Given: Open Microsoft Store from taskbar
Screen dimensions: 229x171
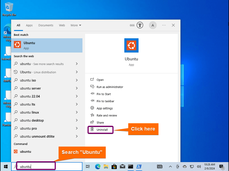Looking at the screenshot, I should 114,167.
